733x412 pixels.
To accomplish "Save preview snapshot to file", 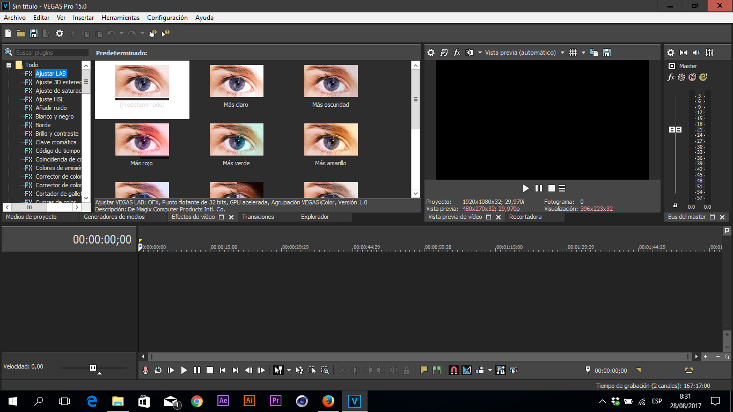I will tap(607, 53).
